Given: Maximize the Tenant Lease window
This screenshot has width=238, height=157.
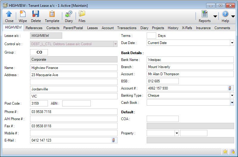Looking at the screenshot, I should coord(220,6).
